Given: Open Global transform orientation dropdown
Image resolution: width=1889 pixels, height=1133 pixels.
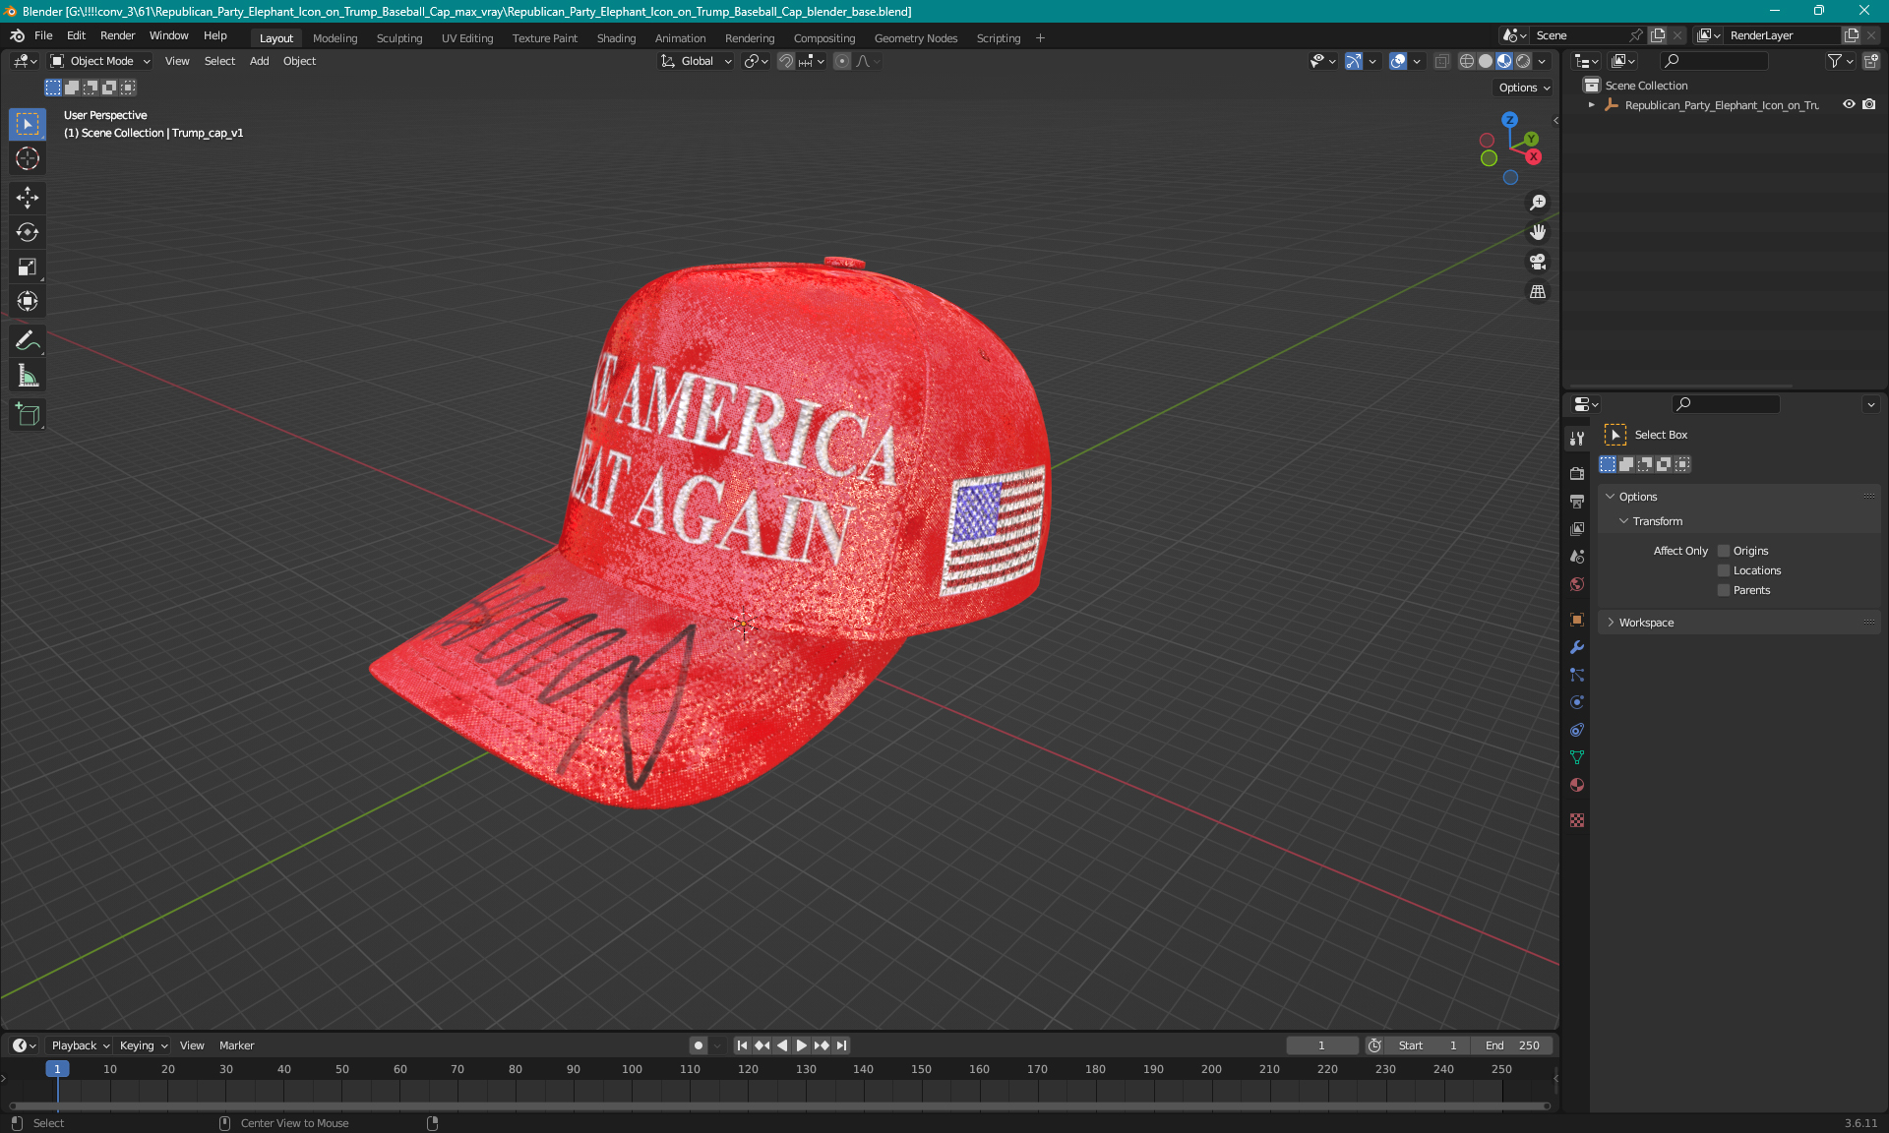Looking at the screenshot, I should (x=696, y=61).
